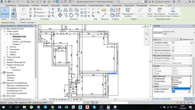Select Уровень 2 in project browser
Screen dimensions: 195x110
pyautogui.click(x=16, y=44)
